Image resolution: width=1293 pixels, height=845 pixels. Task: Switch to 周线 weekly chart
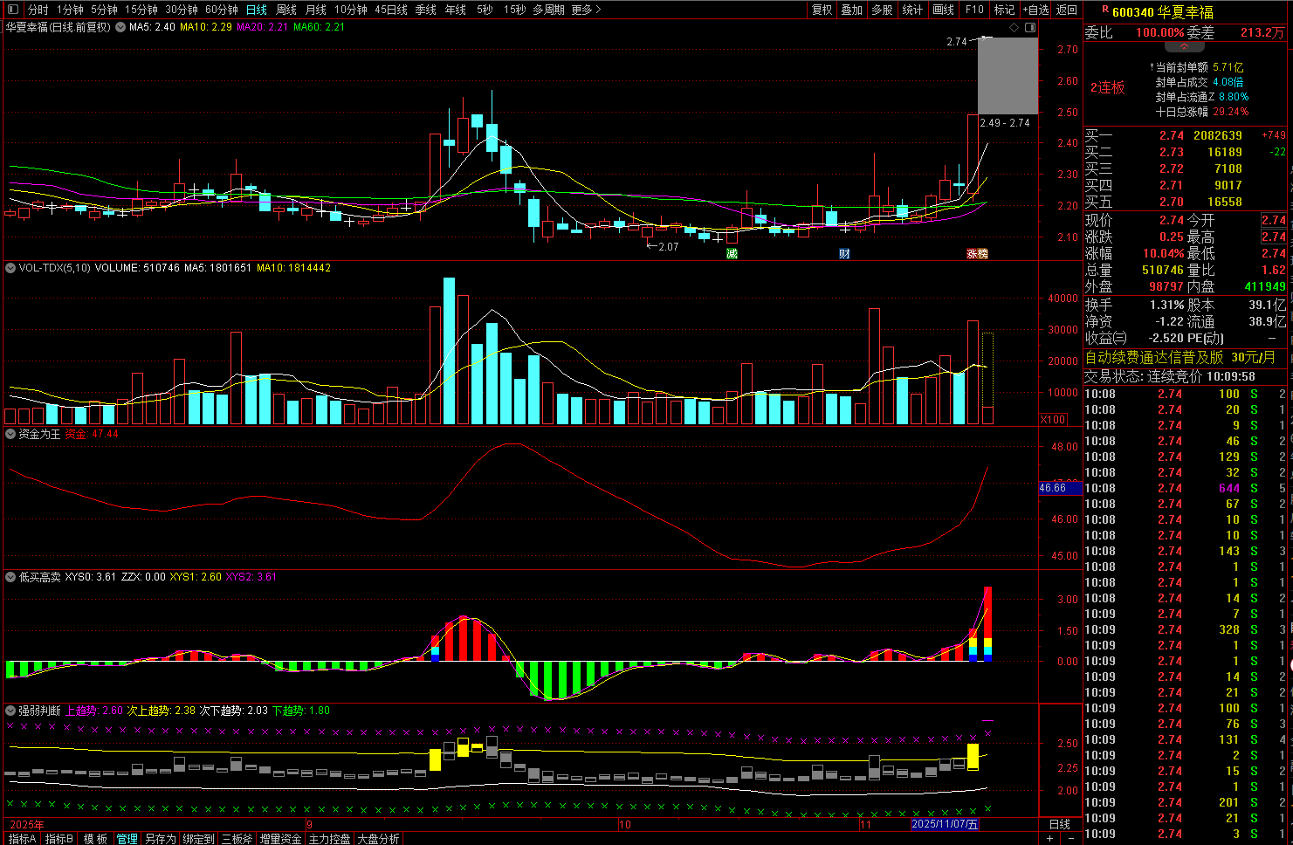(x=286, y=10)
